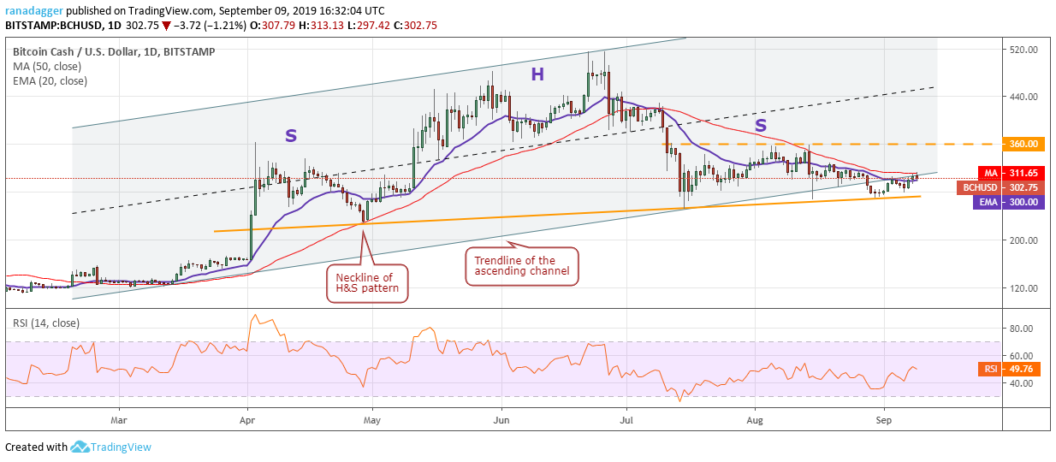Click the 'Jun' label on time axis
This screenshot has width=1056, height=462.
pyautogui.click(x=502, y=420)
